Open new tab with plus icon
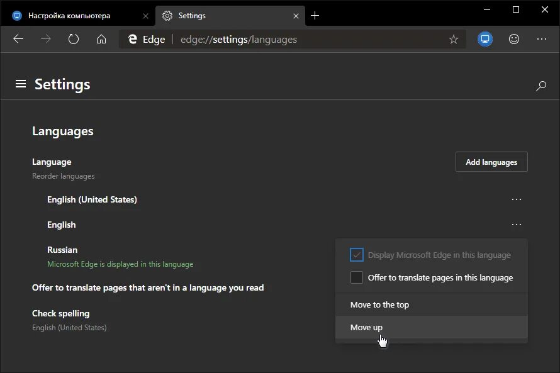The image size is (560, 373). (x=315, y=16)
